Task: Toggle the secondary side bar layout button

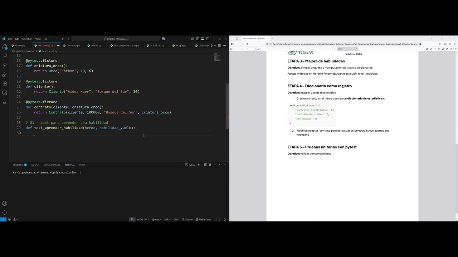Action: pos(208,39)
